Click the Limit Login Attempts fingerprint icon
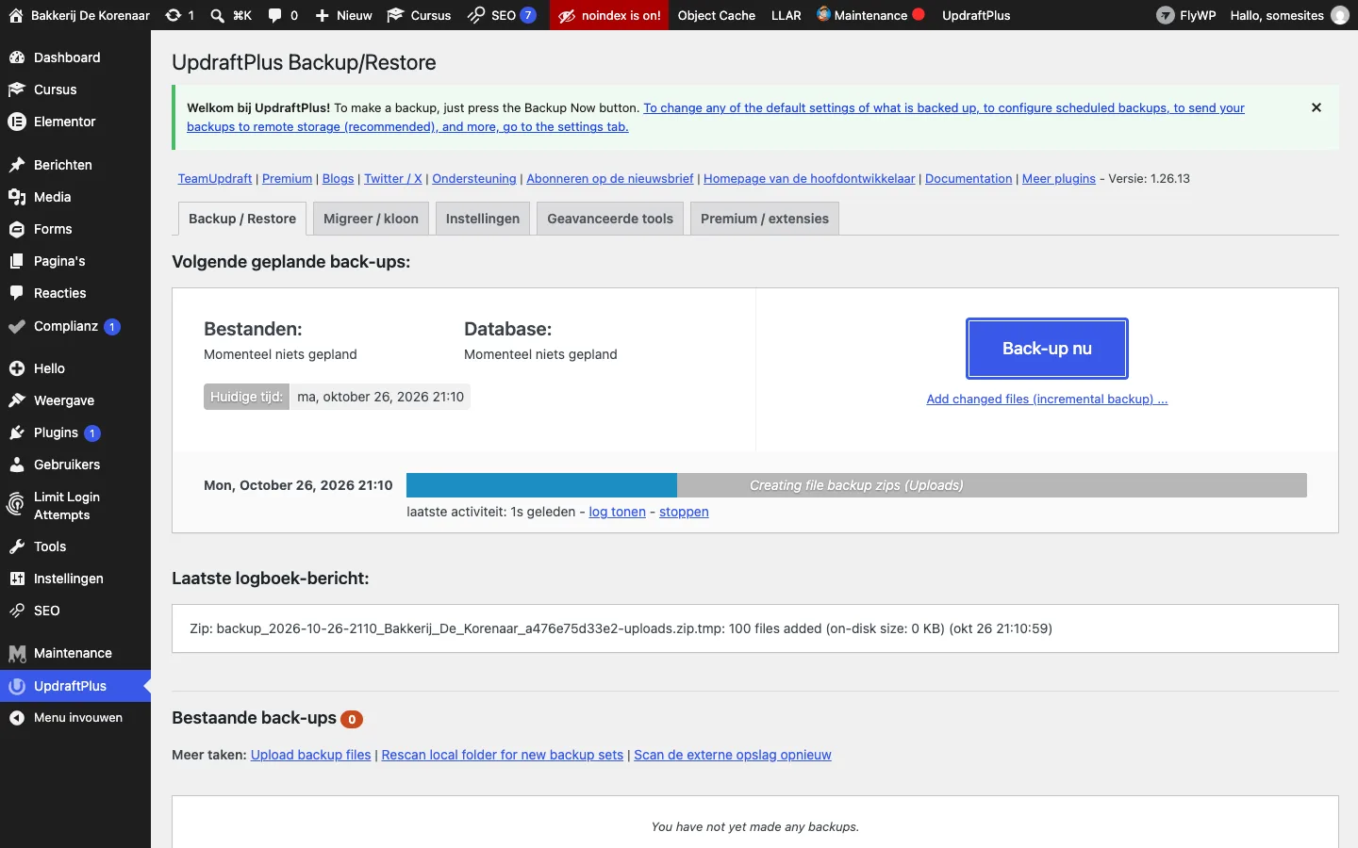This screenshot has height=848, width=1358. tap(16, 505)
